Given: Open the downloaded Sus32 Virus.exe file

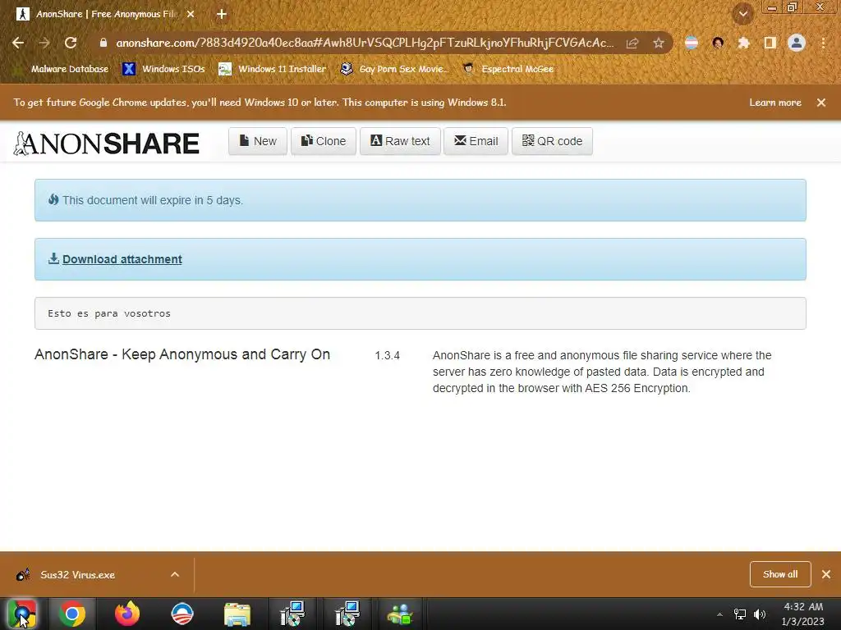Looking at the screenshot, I should click(77, 575).
